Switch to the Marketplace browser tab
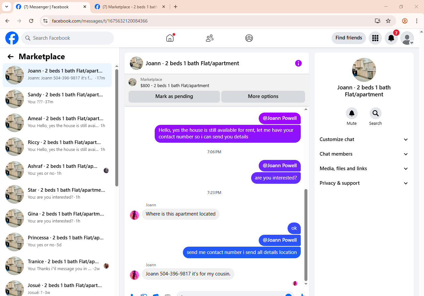 [130, 7]
